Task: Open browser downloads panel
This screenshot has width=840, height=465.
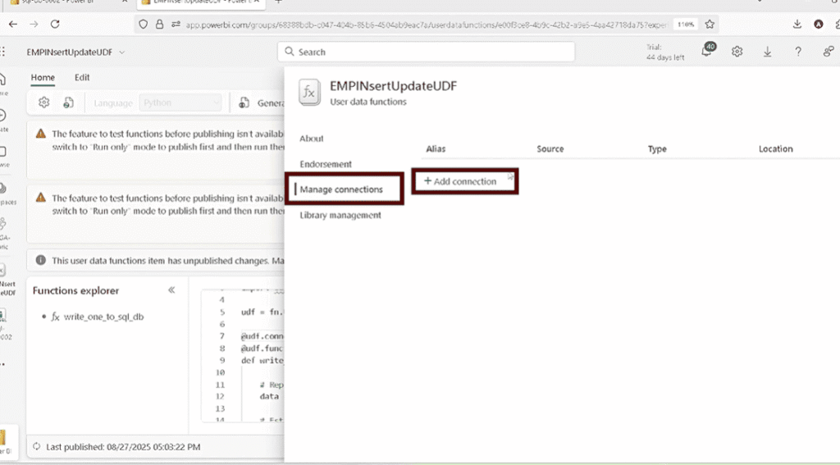Action: click(797, 24)
